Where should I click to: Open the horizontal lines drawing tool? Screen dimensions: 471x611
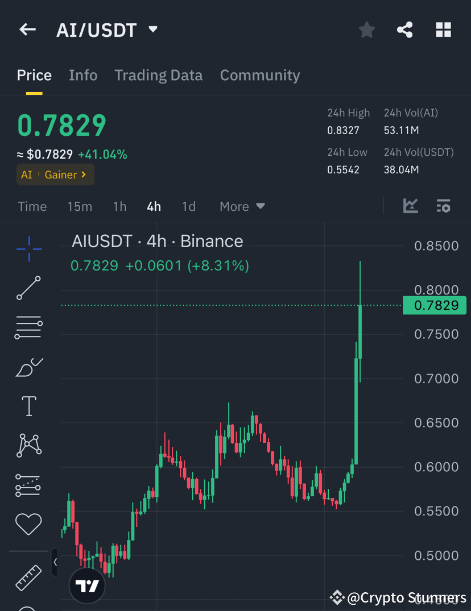point(28,327)
